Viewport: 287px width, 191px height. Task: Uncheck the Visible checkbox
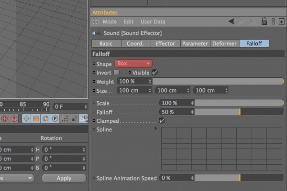(x=155, y=73)
